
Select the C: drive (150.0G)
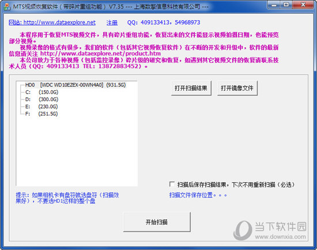41,92
